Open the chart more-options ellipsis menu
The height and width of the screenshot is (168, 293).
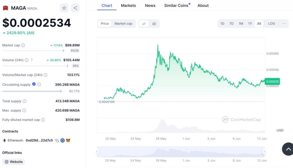pyautogui.click(x=284, y=24)
